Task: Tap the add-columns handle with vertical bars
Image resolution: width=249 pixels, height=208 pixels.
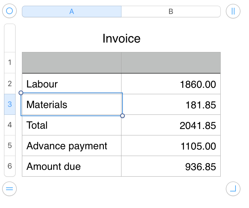Action: point(233,11)
